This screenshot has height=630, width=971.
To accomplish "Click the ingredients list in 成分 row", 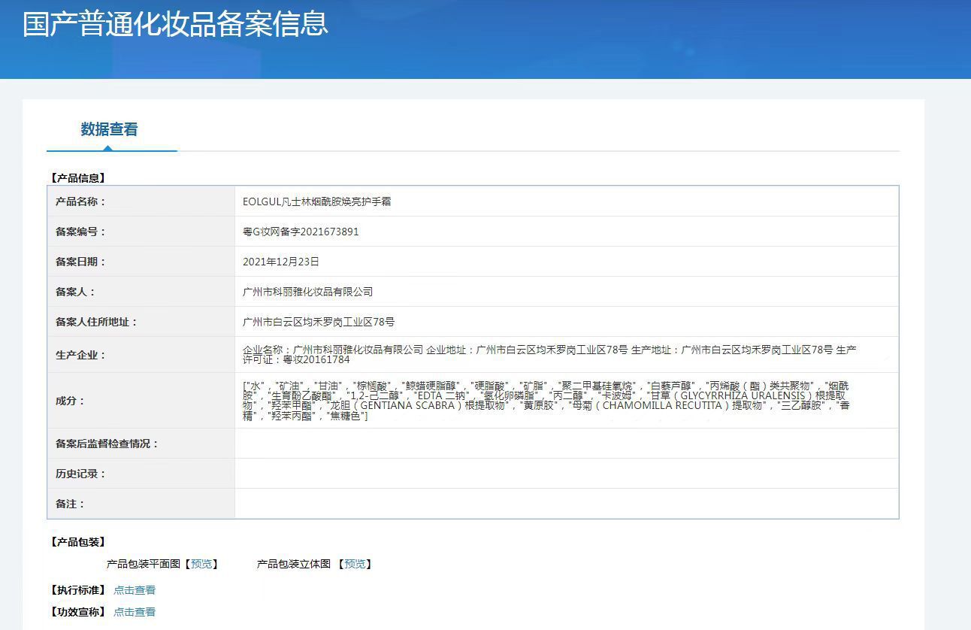I will pyautogui.click(x=546, y=401).
